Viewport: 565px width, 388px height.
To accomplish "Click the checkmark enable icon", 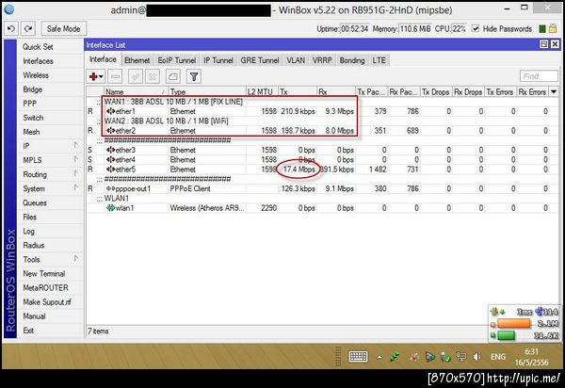I will click(136, 76).
